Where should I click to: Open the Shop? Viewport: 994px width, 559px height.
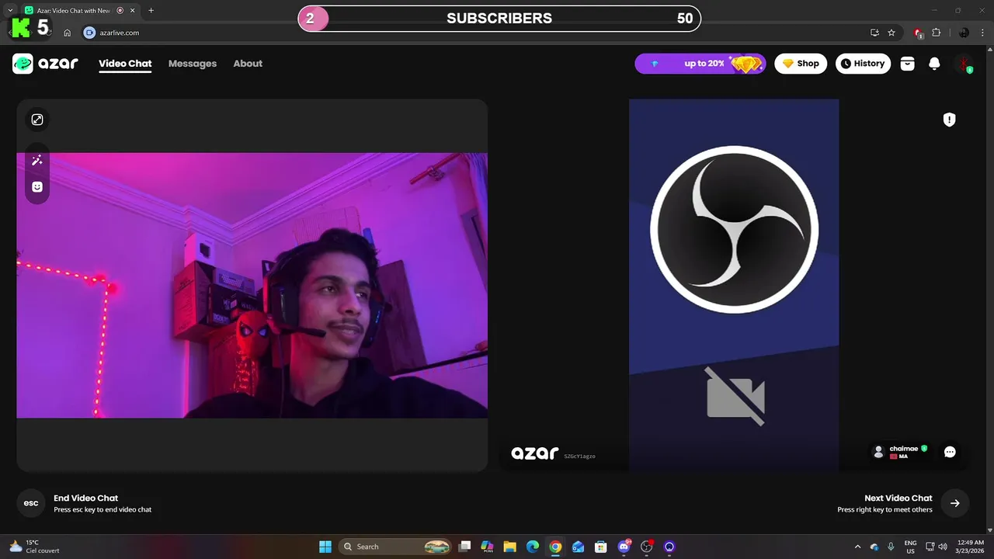click(801, 64)
